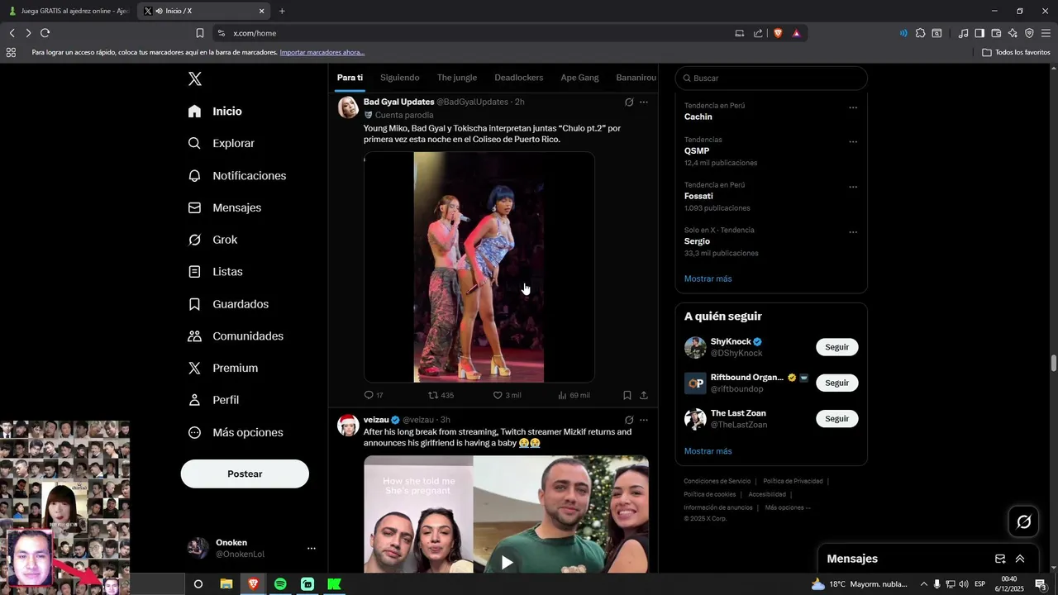1058x595 pixels.
Task: Switch to Para ti tab
Action: 350,78
